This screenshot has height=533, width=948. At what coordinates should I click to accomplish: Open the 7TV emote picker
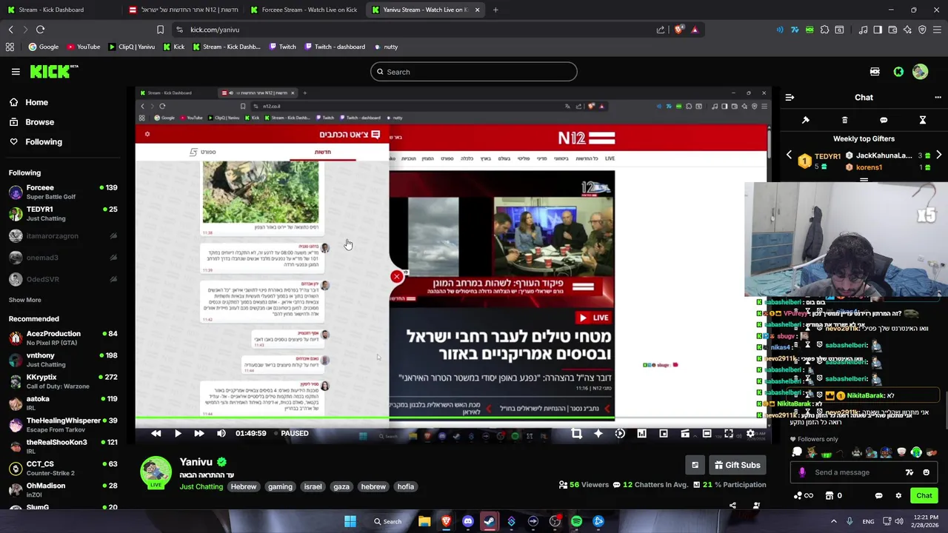[x=909, y=472]
